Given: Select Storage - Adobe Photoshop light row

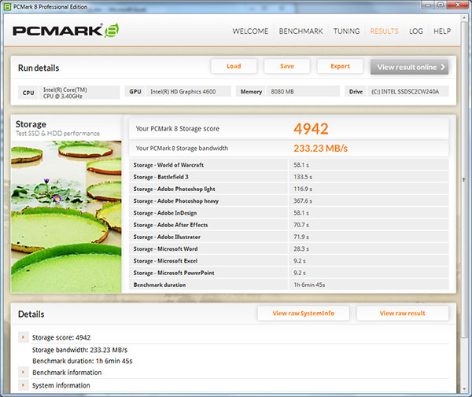Looking at the screenshot, I should pyautogui.click(x=289, y=189).
